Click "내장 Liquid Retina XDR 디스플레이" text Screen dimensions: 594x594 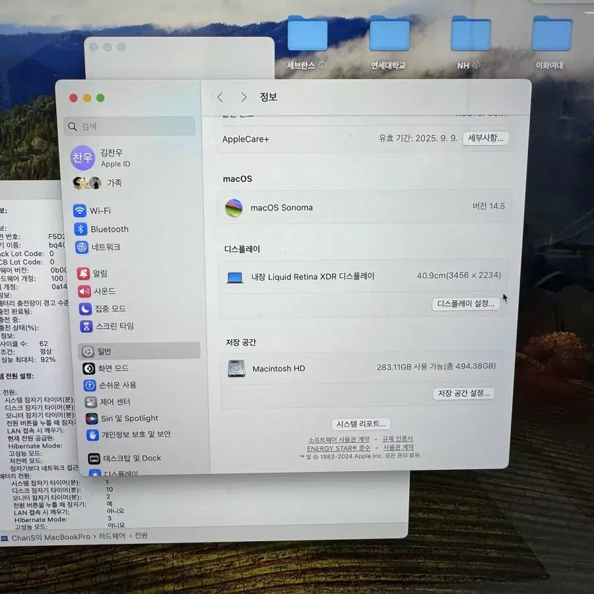(x=313, y=277)
